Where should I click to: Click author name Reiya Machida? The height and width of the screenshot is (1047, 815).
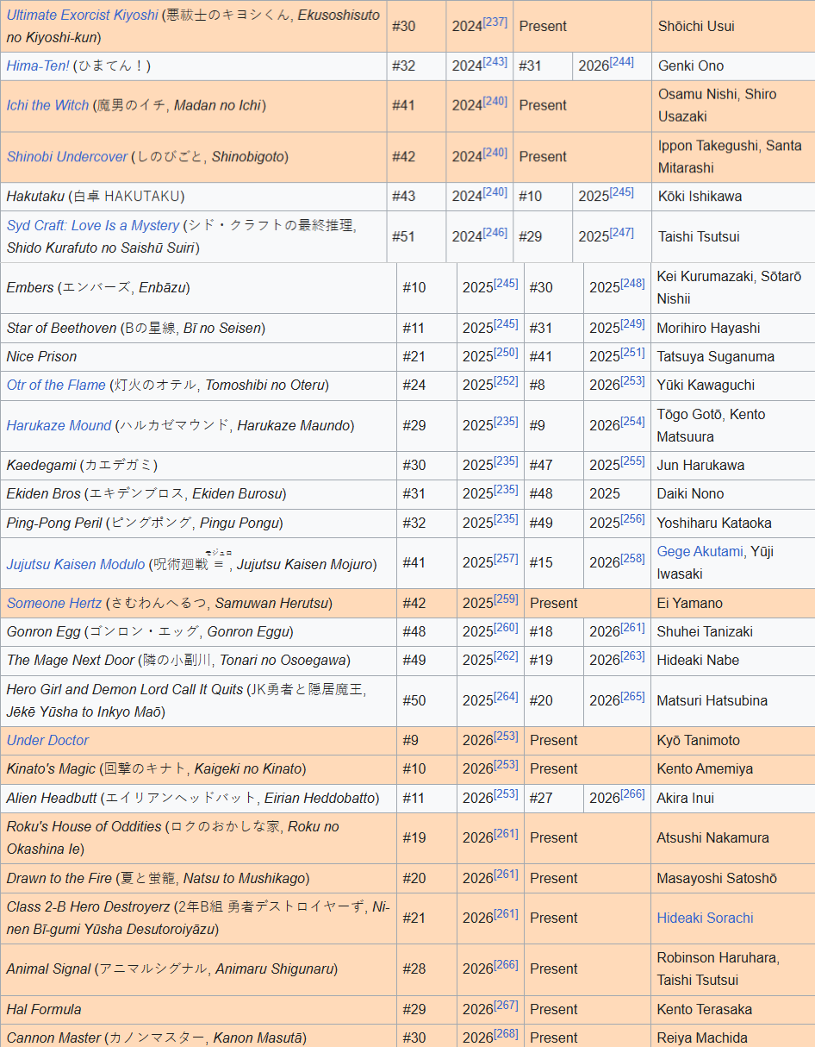(702, 1038)
